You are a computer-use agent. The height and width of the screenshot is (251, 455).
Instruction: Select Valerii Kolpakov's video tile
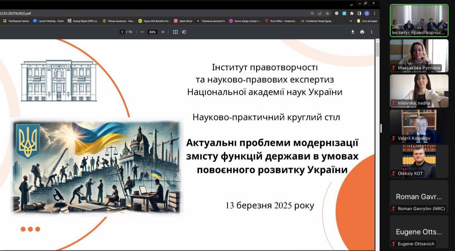click(419, 126)
